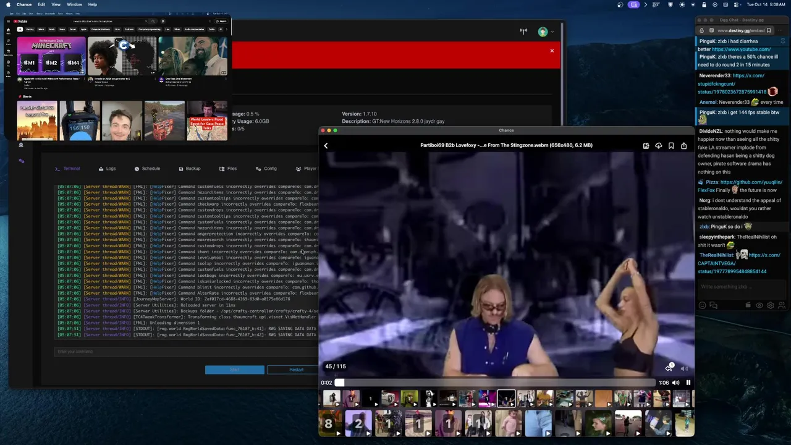Image resolution: width=791 pixels, height=445 pixels.
Task: Pause the video in Chance player
Action: click(688, 383)
